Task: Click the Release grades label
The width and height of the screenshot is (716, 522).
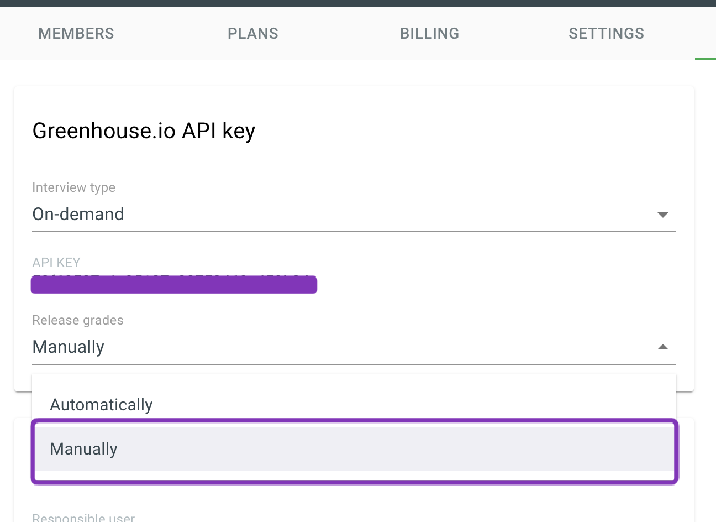Action: [78, 320]
